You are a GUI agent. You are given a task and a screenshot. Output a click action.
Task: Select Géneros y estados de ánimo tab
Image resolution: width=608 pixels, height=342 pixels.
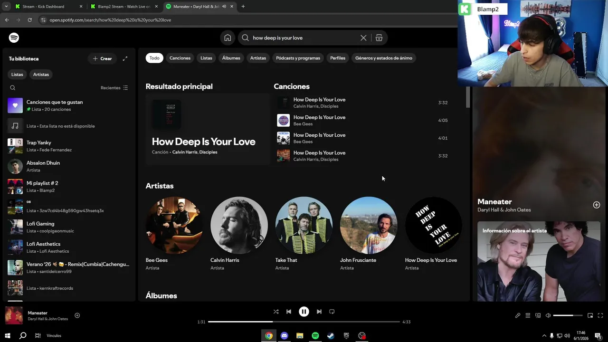click(x=384, y=58)
